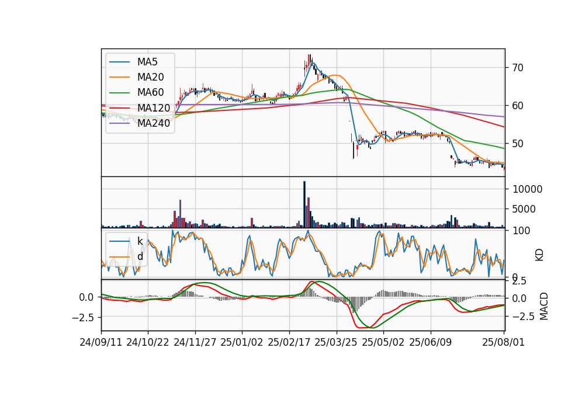Image resolution: width=561 pixels, height=403 pixels.
Task: Click the red MA120 legend line sample
Action: tap(119, 108)
